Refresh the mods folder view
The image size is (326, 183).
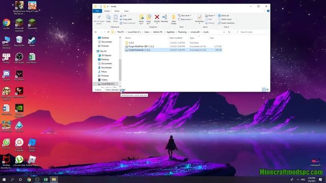229,32
